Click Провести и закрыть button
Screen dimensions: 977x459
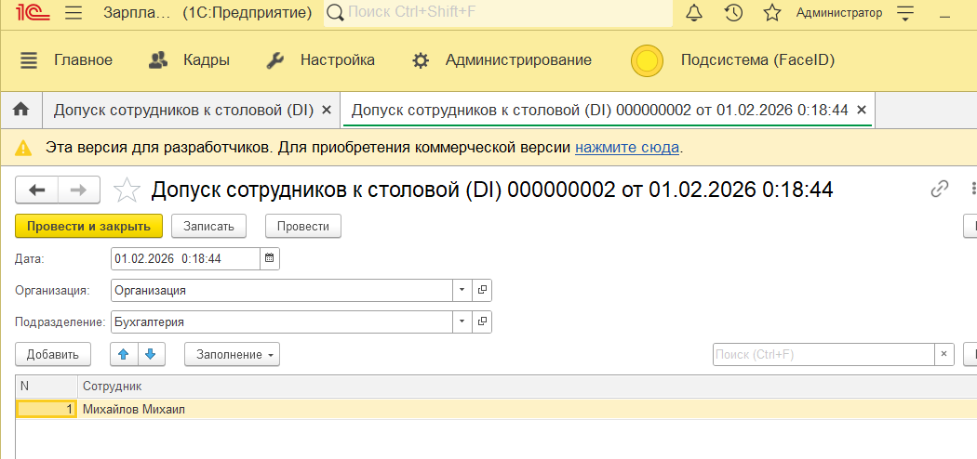click(x=89, y=226)
